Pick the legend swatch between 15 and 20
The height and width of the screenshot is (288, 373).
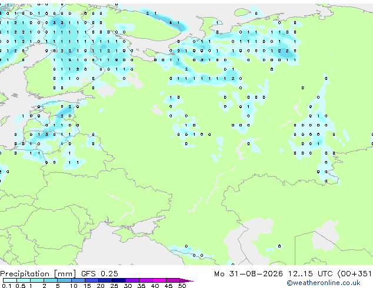point(91,280)
